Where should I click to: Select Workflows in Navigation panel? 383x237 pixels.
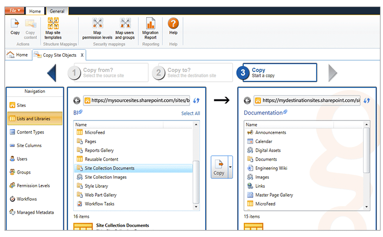pyautogui.click(x=35, y=199)
